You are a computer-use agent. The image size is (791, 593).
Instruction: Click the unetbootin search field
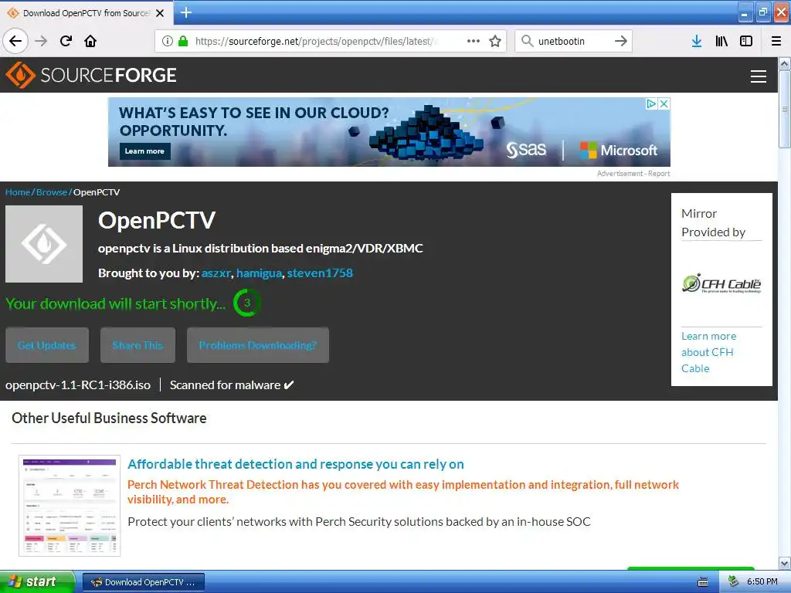pyautogui.click(x=572, y=41)
